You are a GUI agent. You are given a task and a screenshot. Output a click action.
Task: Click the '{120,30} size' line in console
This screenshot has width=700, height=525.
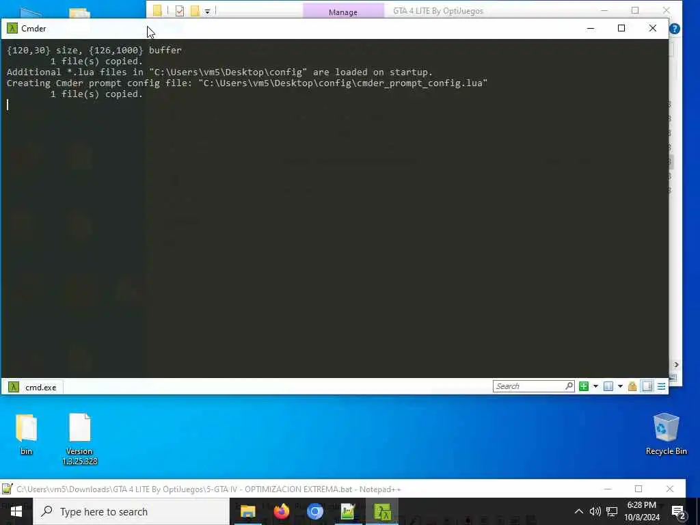point(94,51)
